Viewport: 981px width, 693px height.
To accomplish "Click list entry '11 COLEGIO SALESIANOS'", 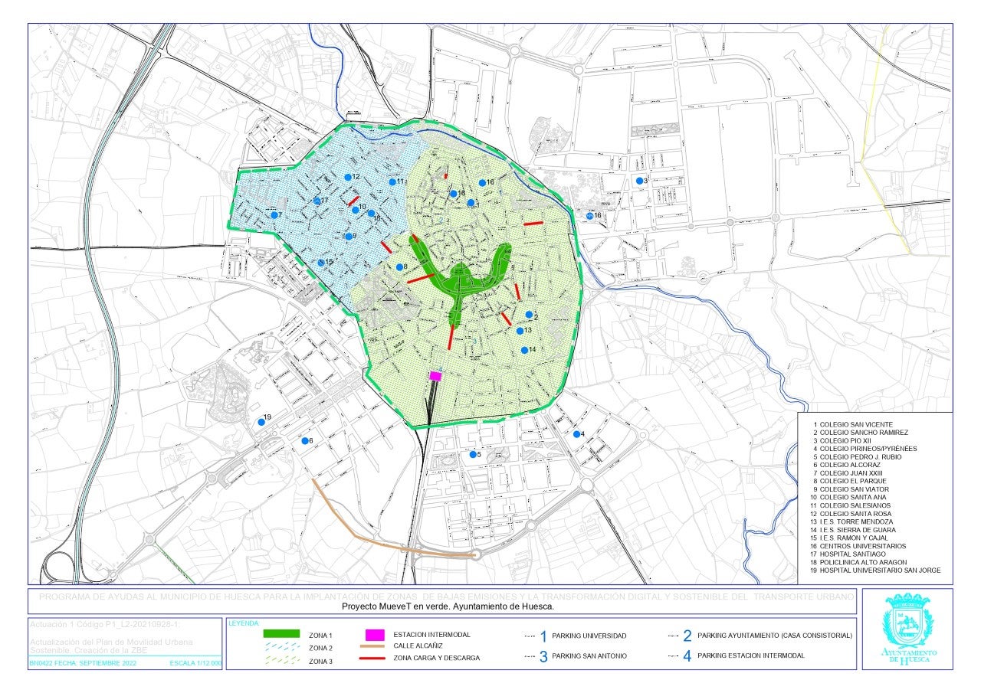I will pyautogui.click(x=849, y=505).
